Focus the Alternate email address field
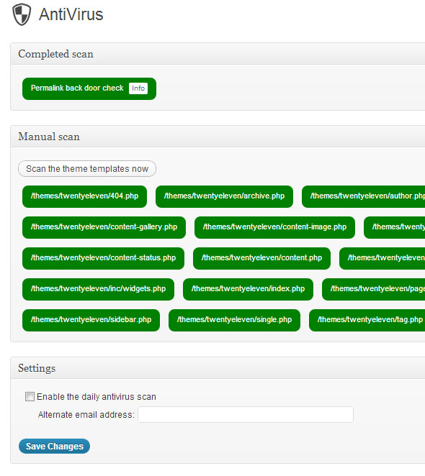 click(246, 415)
